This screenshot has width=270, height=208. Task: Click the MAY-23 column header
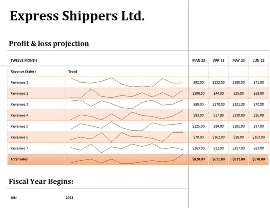pyautogui.click(x=239, y=61)
